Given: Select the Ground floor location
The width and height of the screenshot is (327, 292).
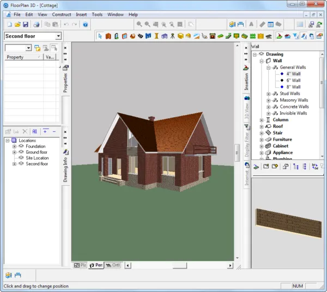Looking at the screenshot, I should (37, 152).
